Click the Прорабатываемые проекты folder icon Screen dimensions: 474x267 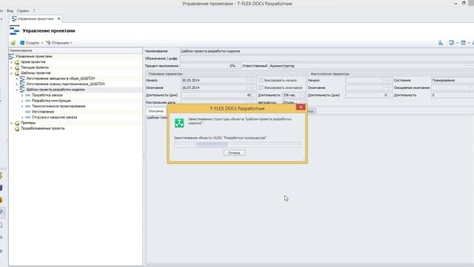tap(17, 128)
